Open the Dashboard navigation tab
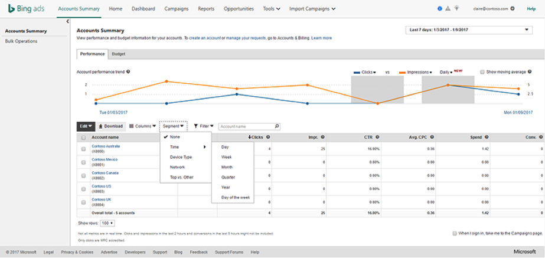The width and height of the screenshot is (545, 258). [x=143, y=9]
